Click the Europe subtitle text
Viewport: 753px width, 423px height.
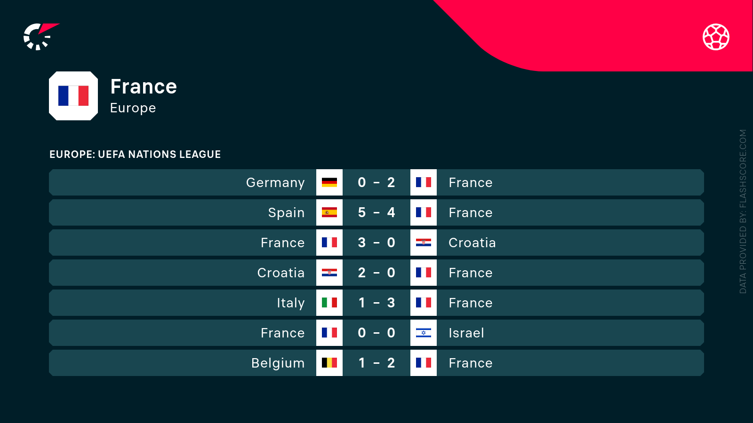click(133, 108)
